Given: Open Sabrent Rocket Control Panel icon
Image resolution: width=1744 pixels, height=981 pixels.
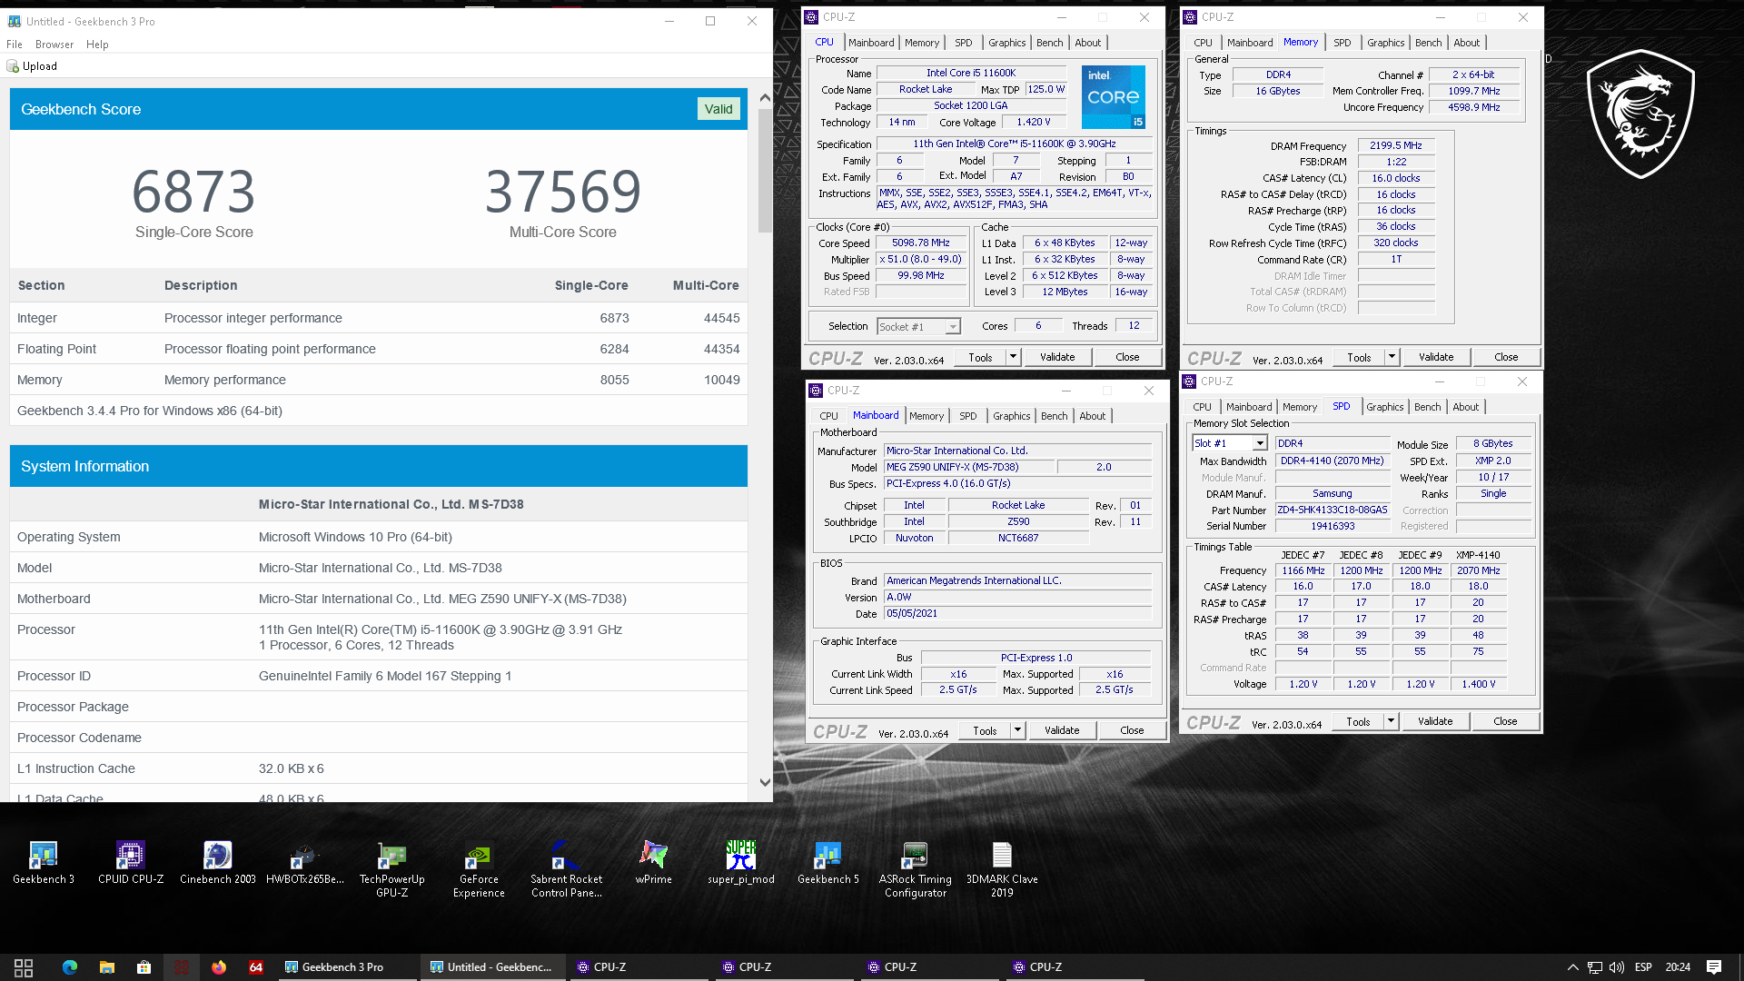Looking at the screenshot, I should 566,868.
